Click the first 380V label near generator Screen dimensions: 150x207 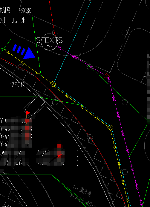click(59, 48)
